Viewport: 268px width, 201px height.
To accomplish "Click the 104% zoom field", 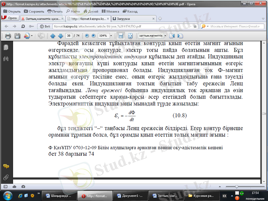I will 104,36.
